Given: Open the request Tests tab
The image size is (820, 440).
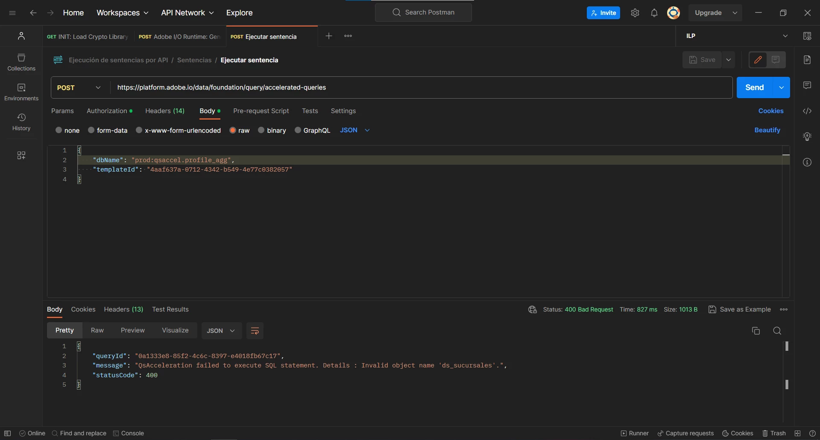Looking at the screenshot, I should [310, 111].
